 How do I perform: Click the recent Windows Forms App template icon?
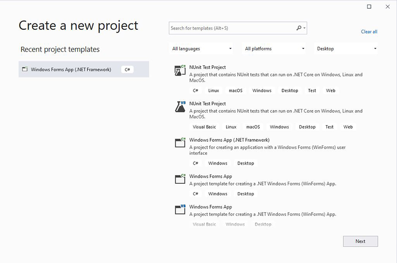pyautogui.click(x=25, y=69)
